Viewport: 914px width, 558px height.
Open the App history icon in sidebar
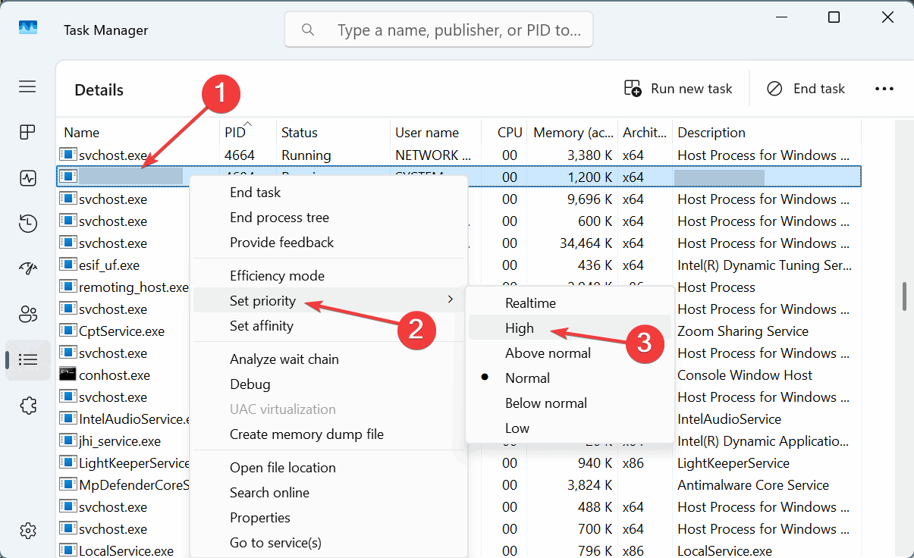tap(27, 224)
